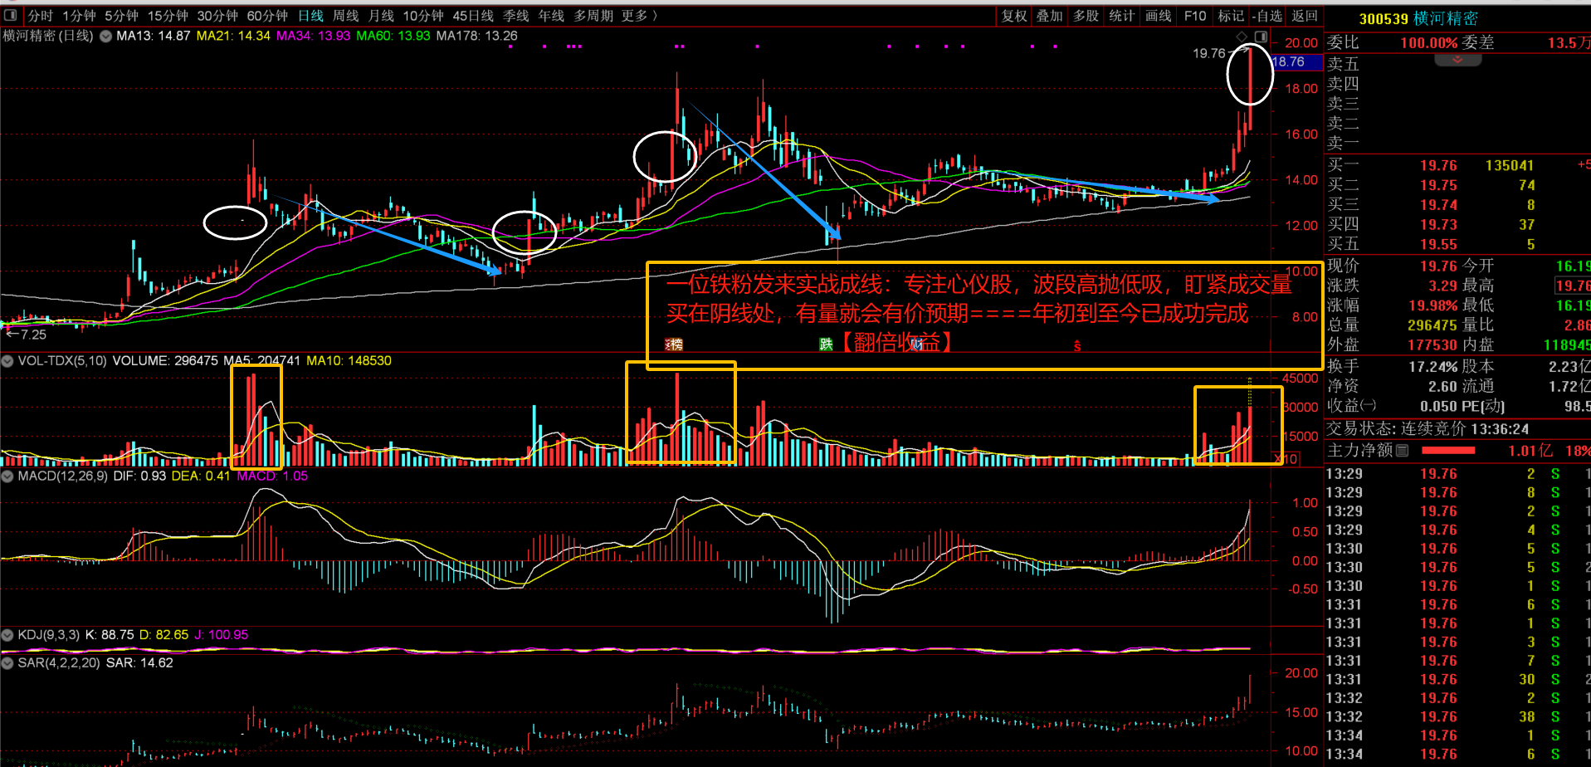Screen dimensions: 1591x767
Task: Click the 现价 19.76 current price value
Action: (1438, 266)
